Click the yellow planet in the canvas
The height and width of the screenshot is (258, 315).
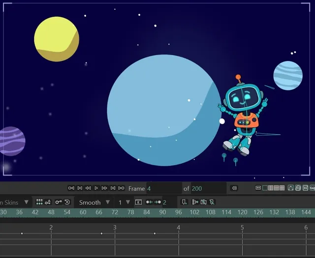click(x=57, y=39)
